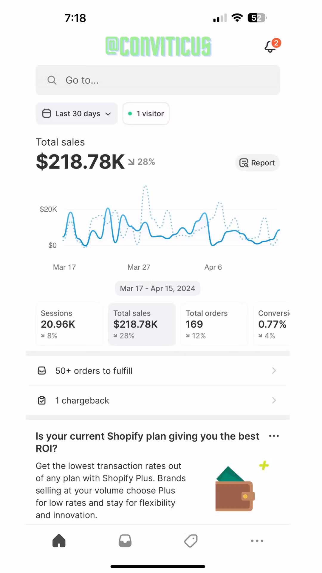322x573 pixels.
Task: Expand the 1 chargeback chevron
Action: pos(274,400)
